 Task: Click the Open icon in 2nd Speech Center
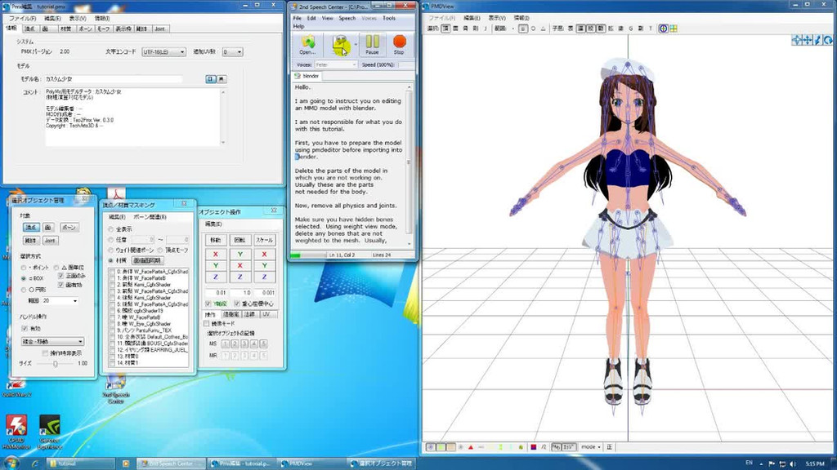[x=307, y=44]
